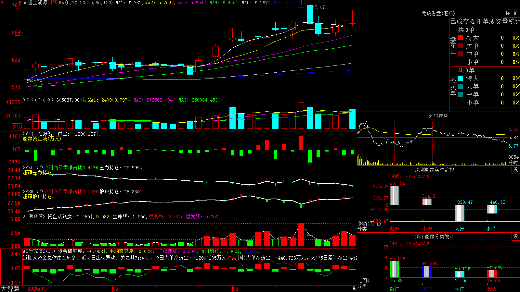Viewport: 520px width, 292px height.
Task: Click the 净额(万元) axis label
Action: 369,224
